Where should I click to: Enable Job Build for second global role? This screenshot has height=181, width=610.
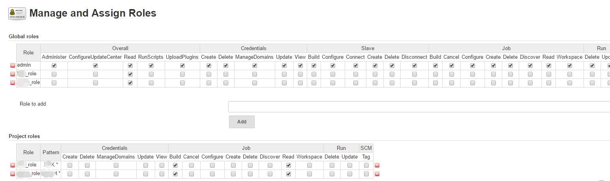pos(435,74)
